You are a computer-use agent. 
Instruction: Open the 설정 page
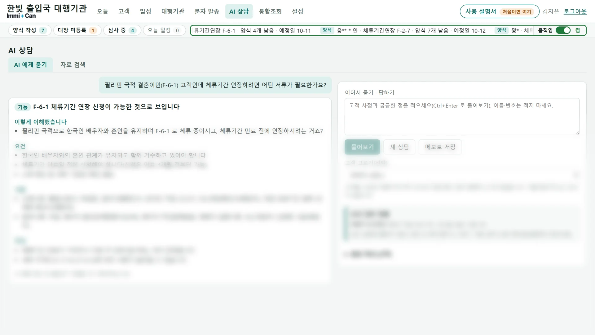pyautogui.click(x=297, y=11)
